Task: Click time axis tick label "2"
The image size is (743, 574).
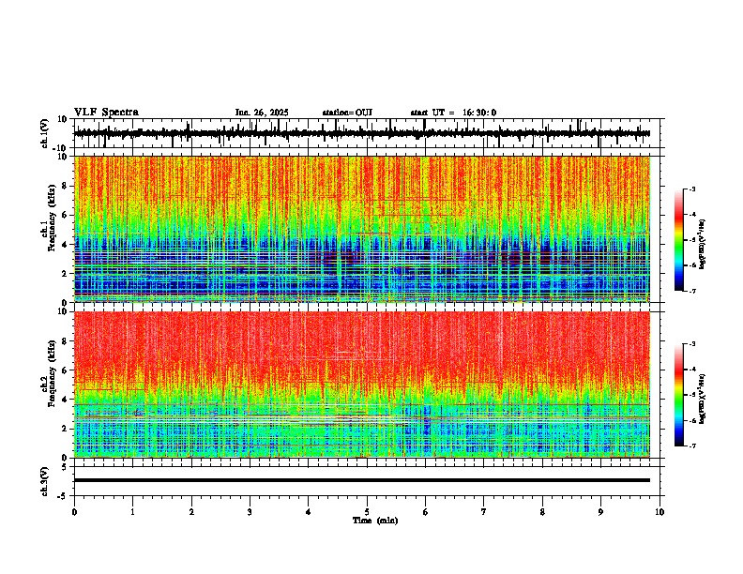Action: (191, 512)
